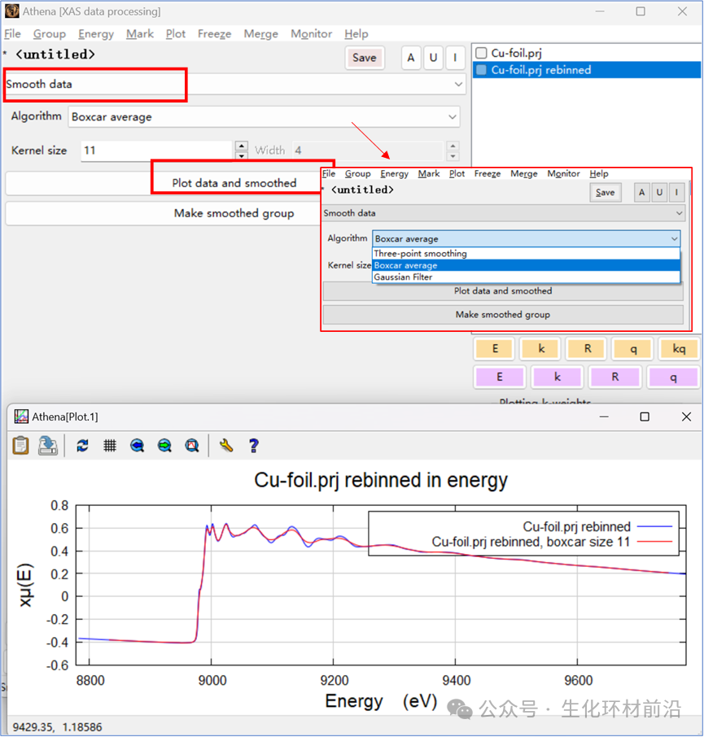Click the print/export plot icon
704x737 pixels.
(48, 445)
